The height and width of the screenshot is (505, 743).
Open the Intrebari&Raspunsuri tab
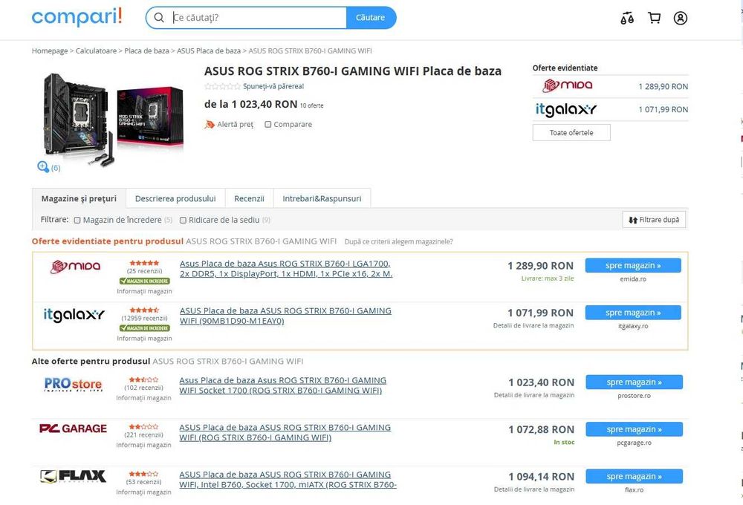(322, 198)
